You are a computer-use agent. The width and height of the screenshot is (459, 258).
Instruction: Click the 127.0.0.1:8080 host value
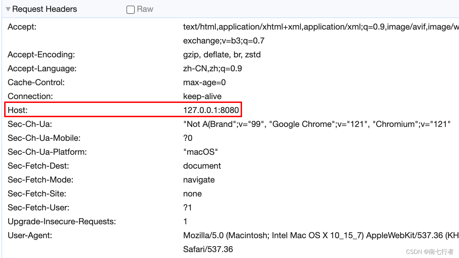tap(211, 110)
